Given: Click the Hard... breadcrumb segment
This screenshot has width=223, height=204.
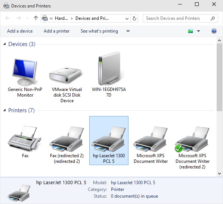Looking at the screenshot, I should tap(61, 18).
